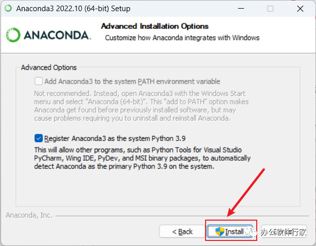This screenshot has height=246, width=316.
Task: Tick the Add Anaconda3 to PATH checkbox
Action: click(38, 81)
